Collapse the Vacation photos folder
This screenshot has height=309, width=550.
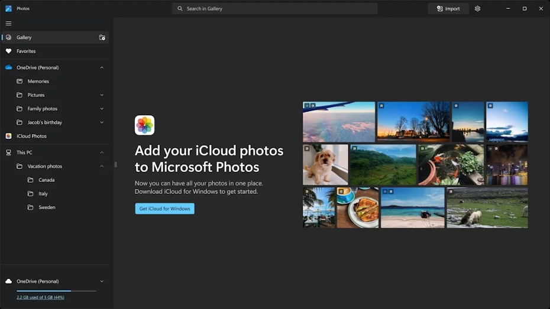point(102,166)
